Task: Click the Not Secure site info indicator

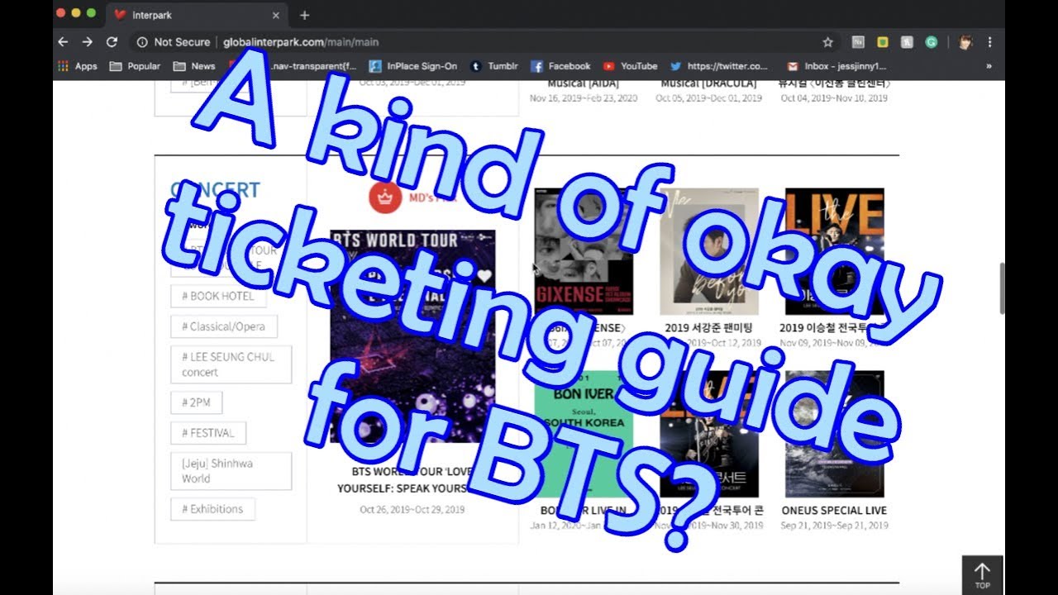Action: click(x=174, y=42)
